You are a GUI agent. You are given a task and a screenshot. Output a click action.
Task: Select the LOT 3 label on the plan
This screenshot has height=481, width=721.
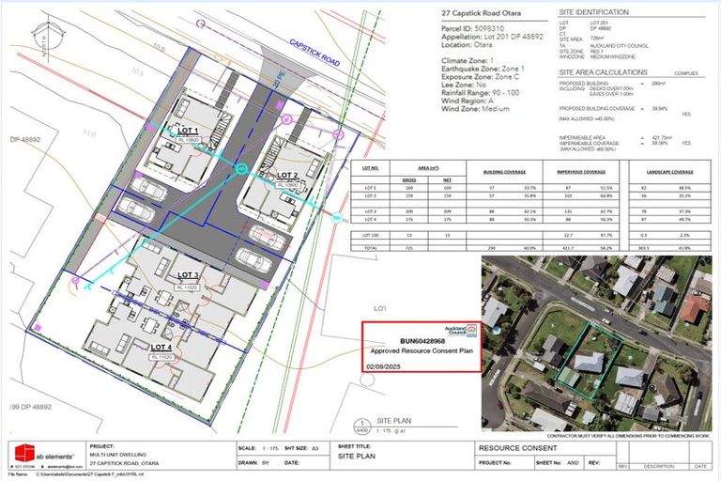pyautogui.click(x=188, y=275)
